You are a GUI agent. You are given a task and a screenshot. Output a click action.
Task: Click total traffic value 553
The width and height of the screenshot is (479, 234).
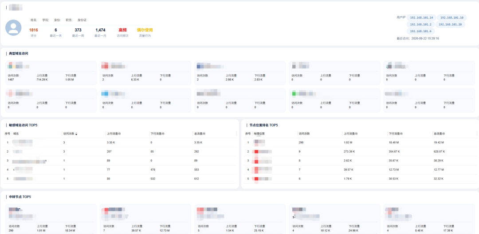(x=196, y=170)
